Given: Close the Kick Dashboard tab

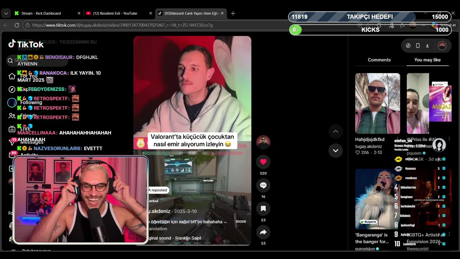Looking at the screenshot, I should tap(79, 13).
